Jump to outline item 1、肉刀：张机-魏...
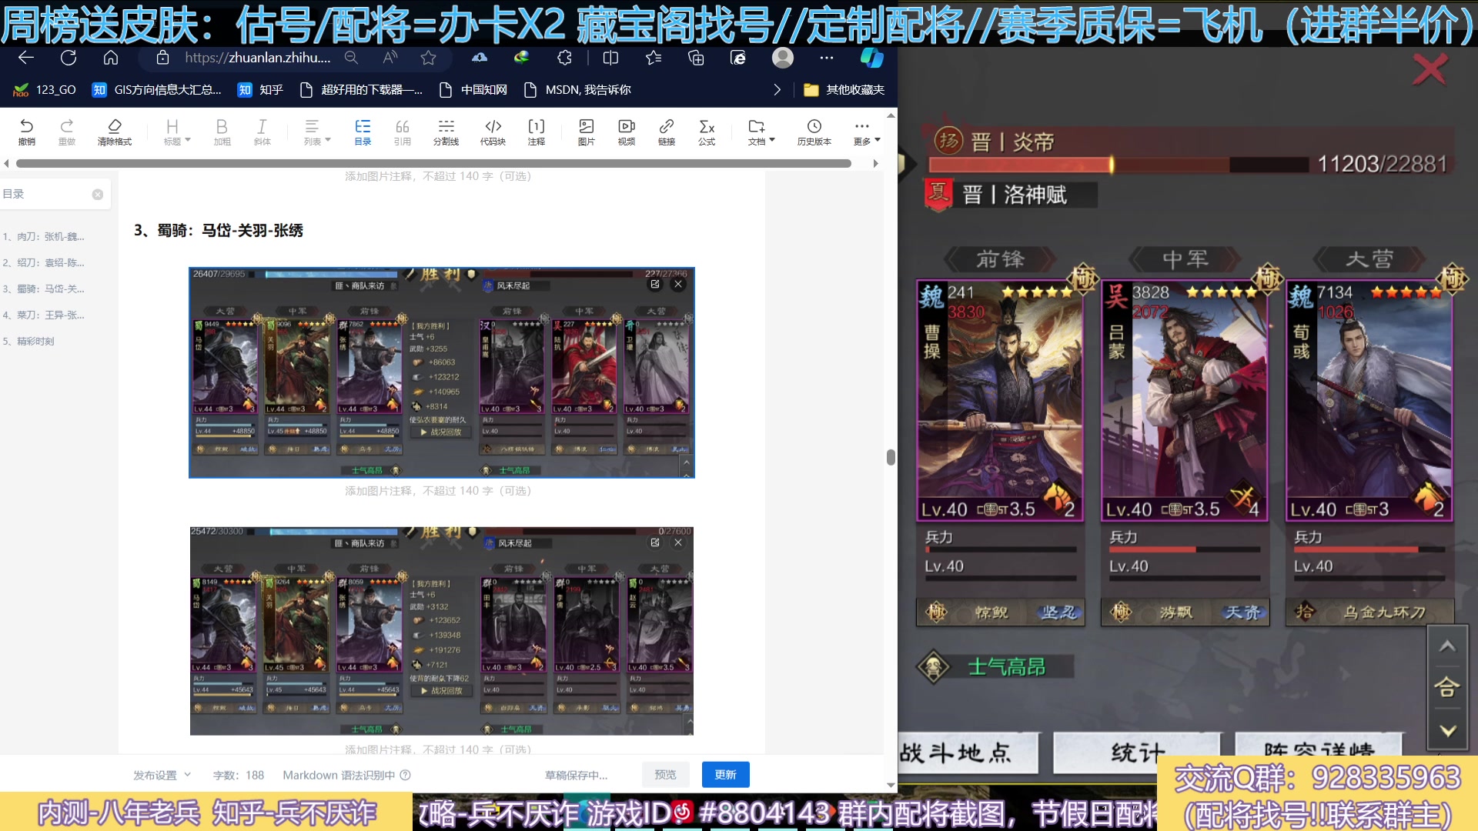 coord(43,236)
